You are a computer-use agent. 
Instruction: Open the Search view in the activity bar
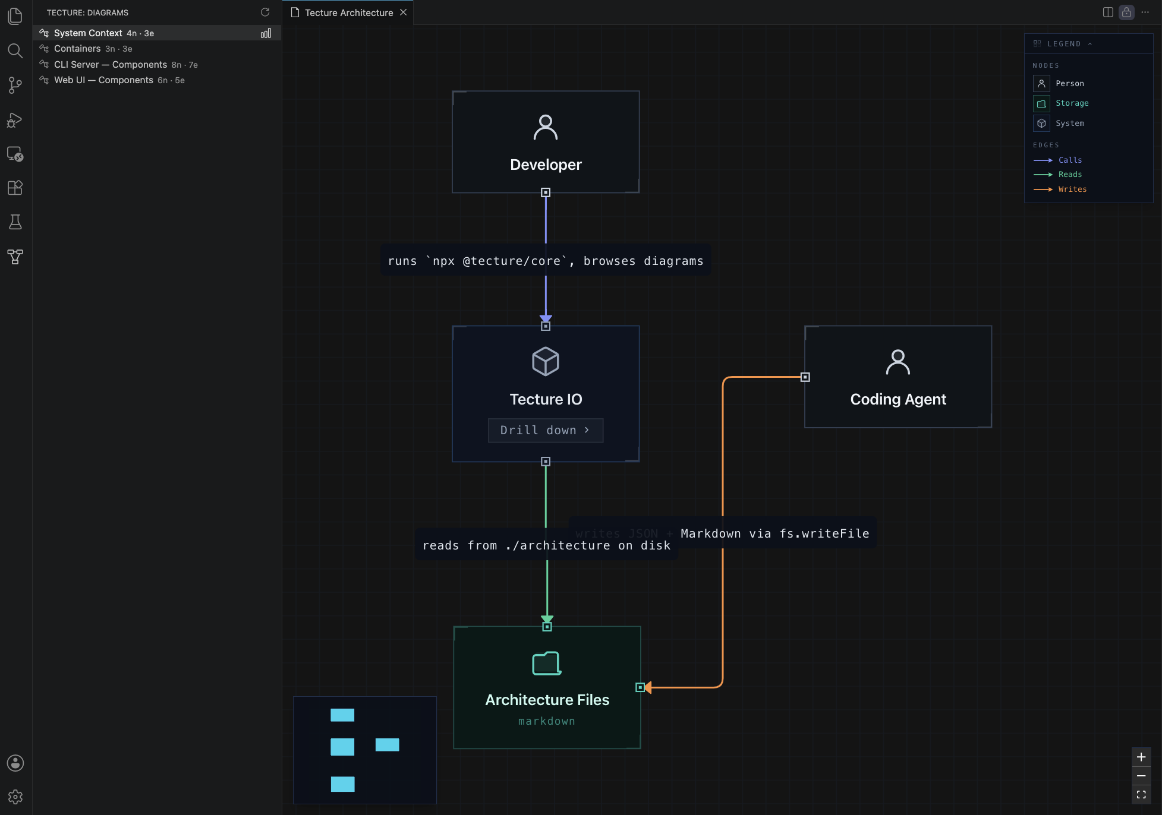tap(15, 50)
